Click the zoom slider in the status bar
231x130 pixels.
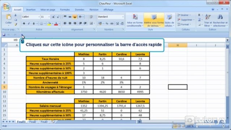[211, 126]
